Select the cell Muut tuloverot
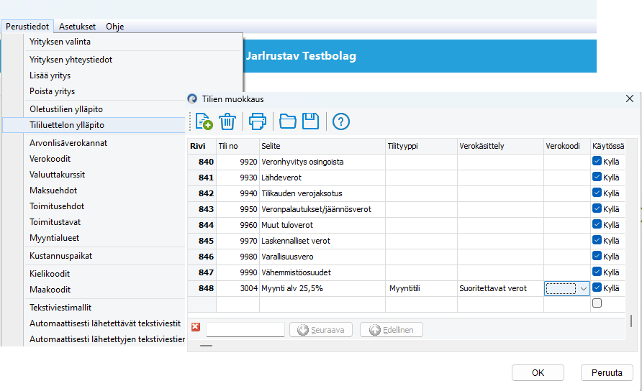Image resolution: width=642 pixels, height=391 pixels. [322, 225]
